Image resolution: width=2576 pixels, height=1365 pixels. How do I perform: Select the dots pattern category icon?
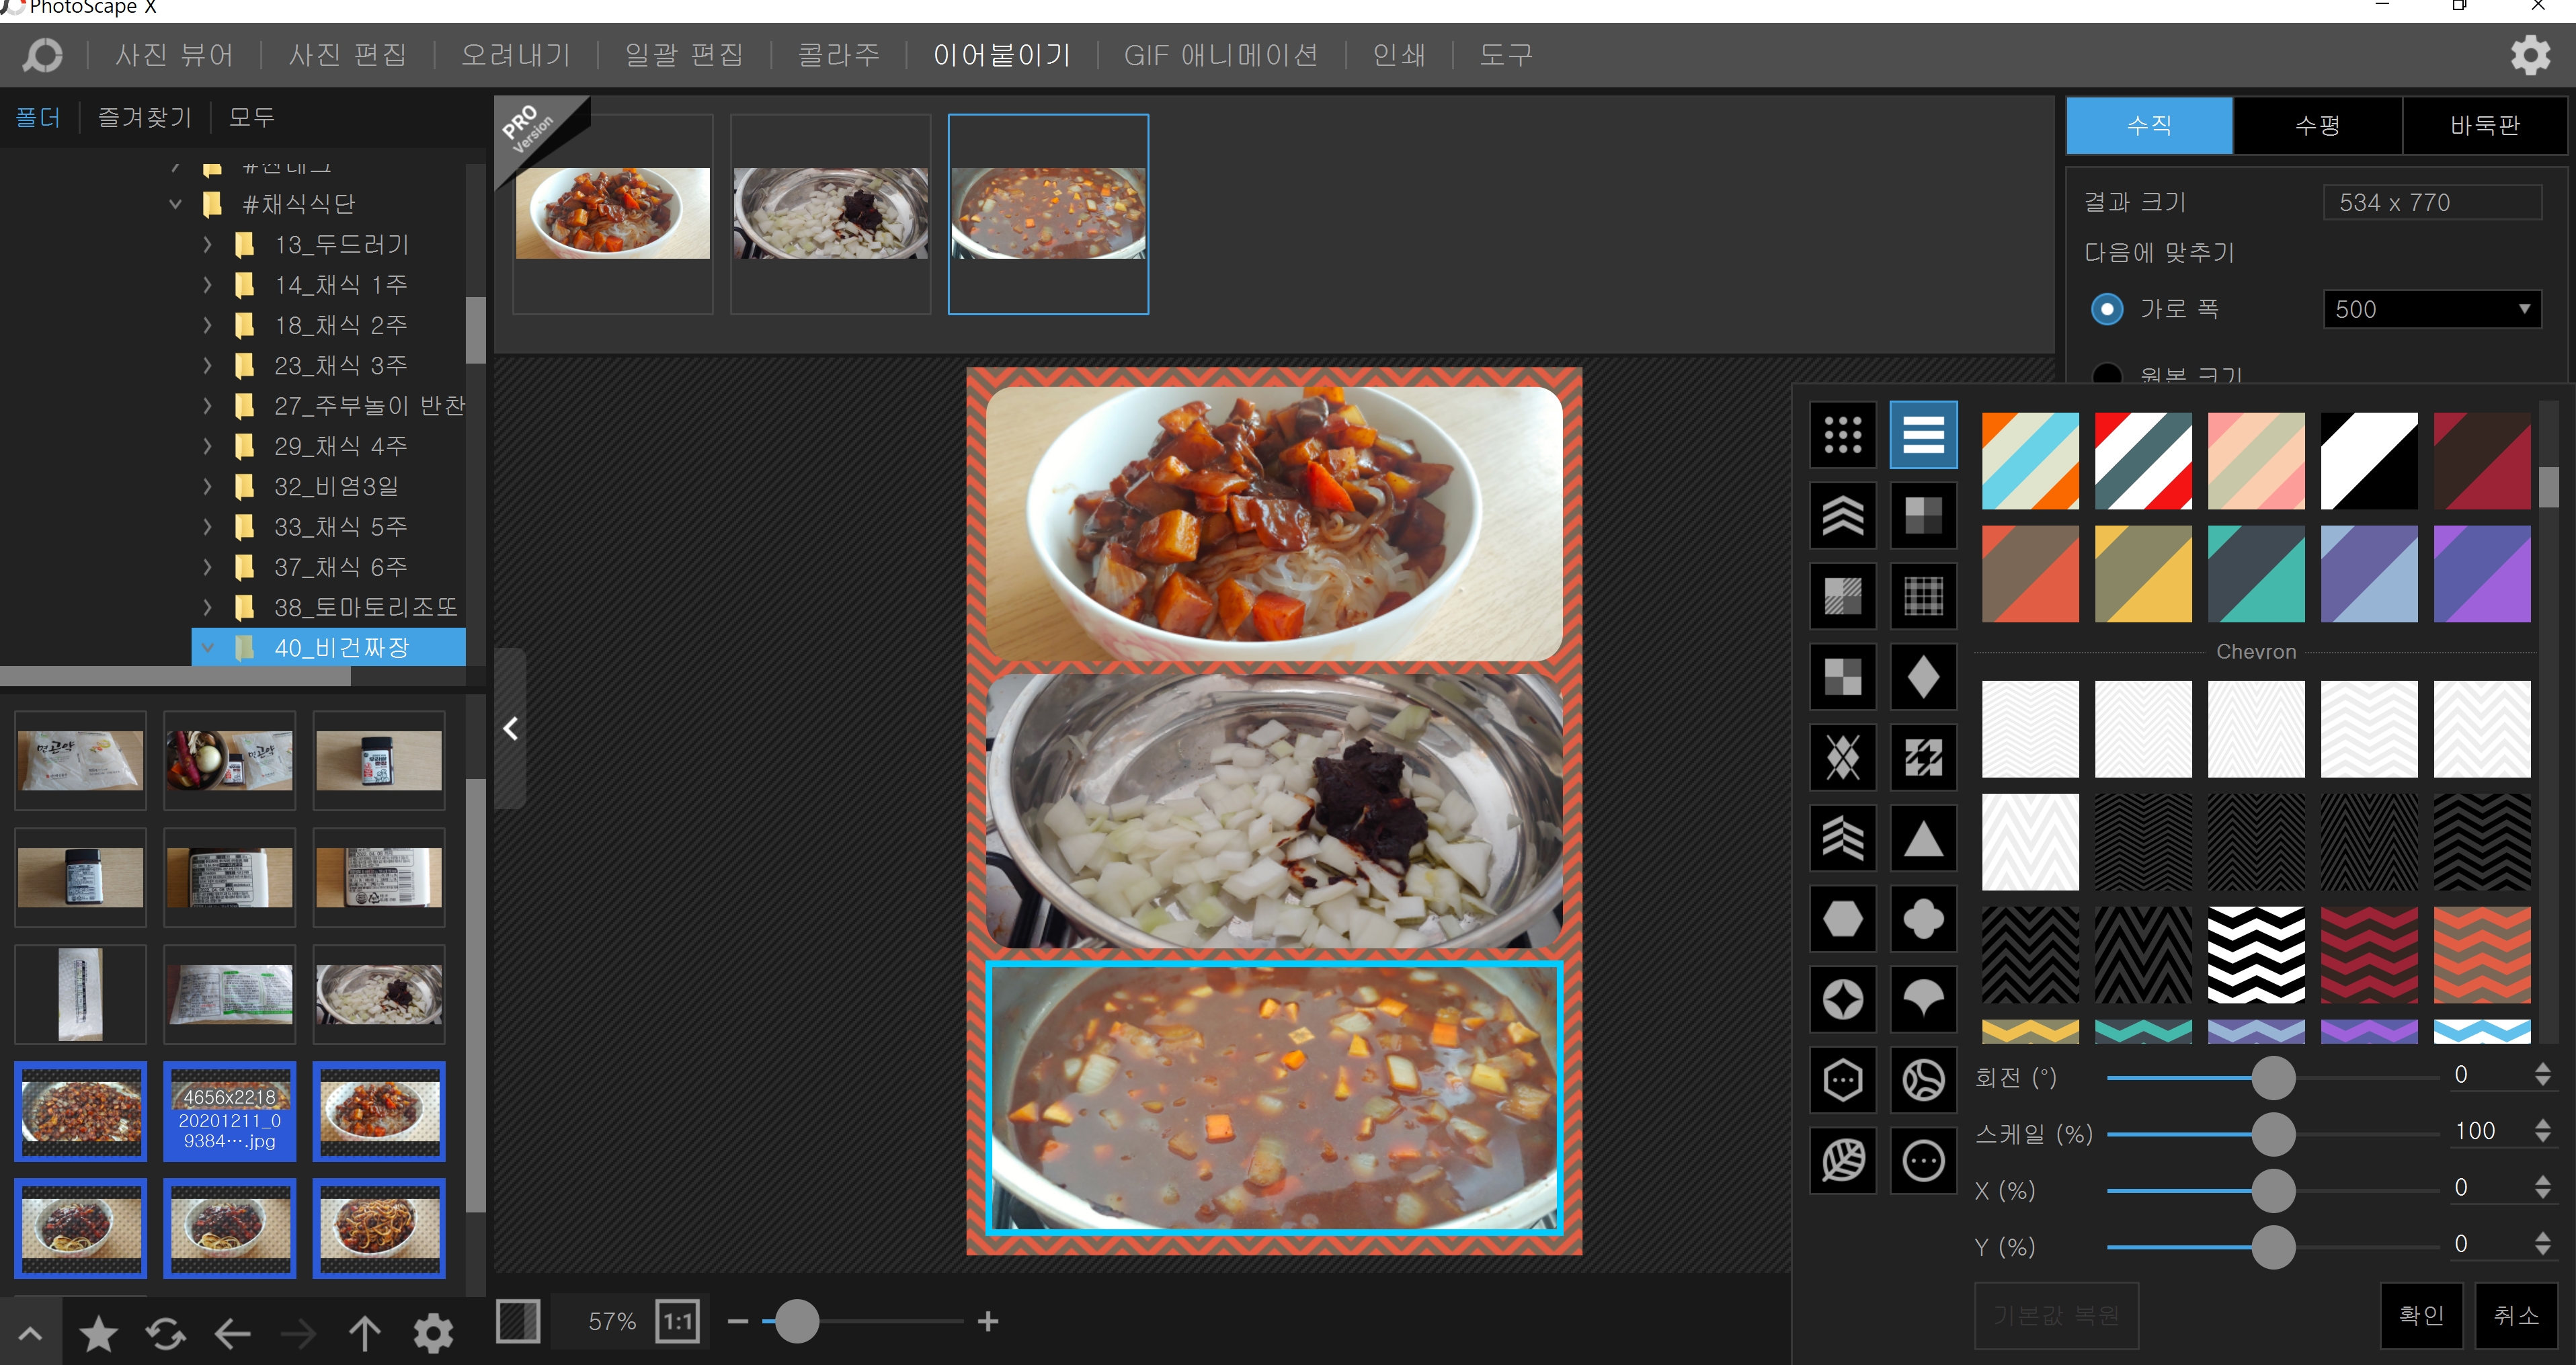(1842, 435)
